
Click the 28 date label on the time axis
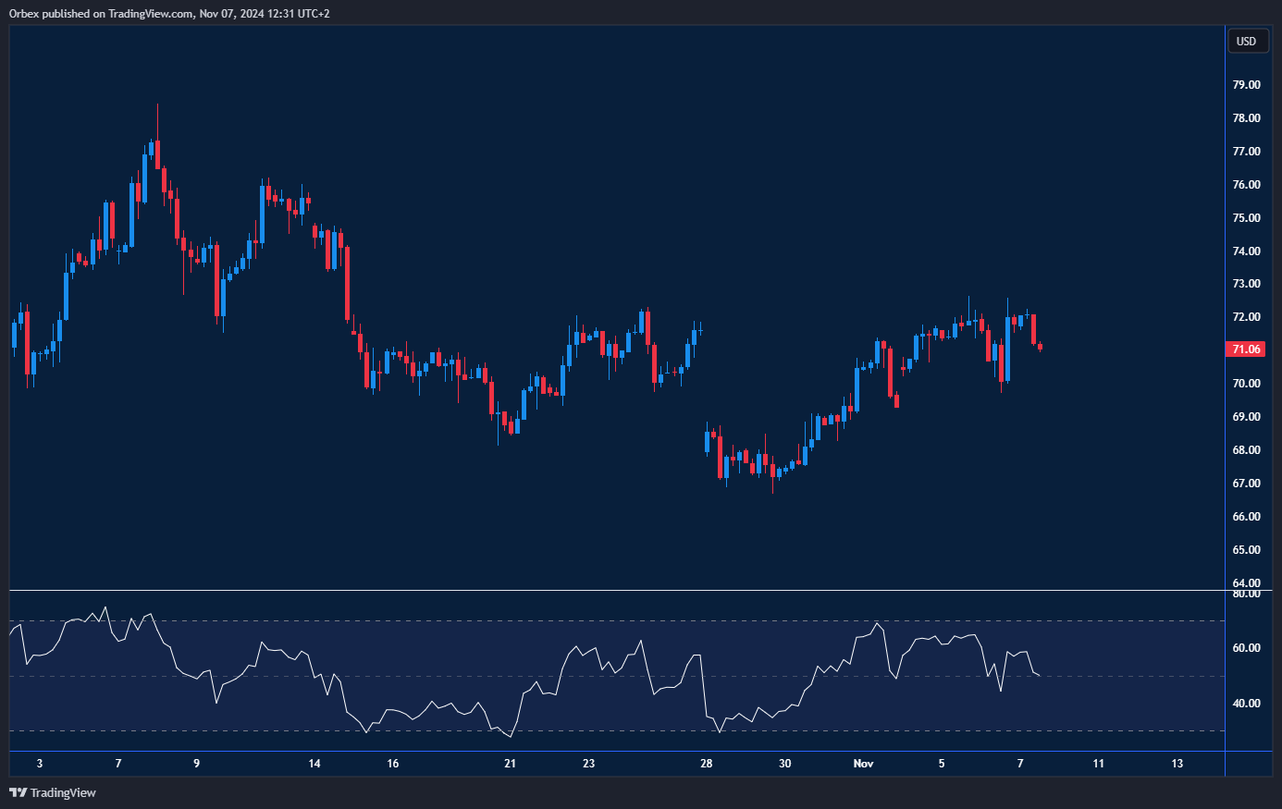(x=706, y=764)
